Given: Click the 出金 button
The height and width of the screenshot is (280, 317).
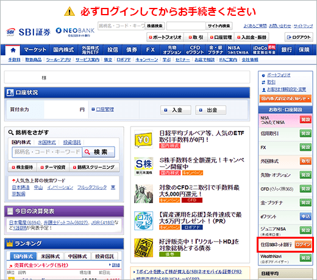Looking at the screenshot, I should tap(210, 110).
